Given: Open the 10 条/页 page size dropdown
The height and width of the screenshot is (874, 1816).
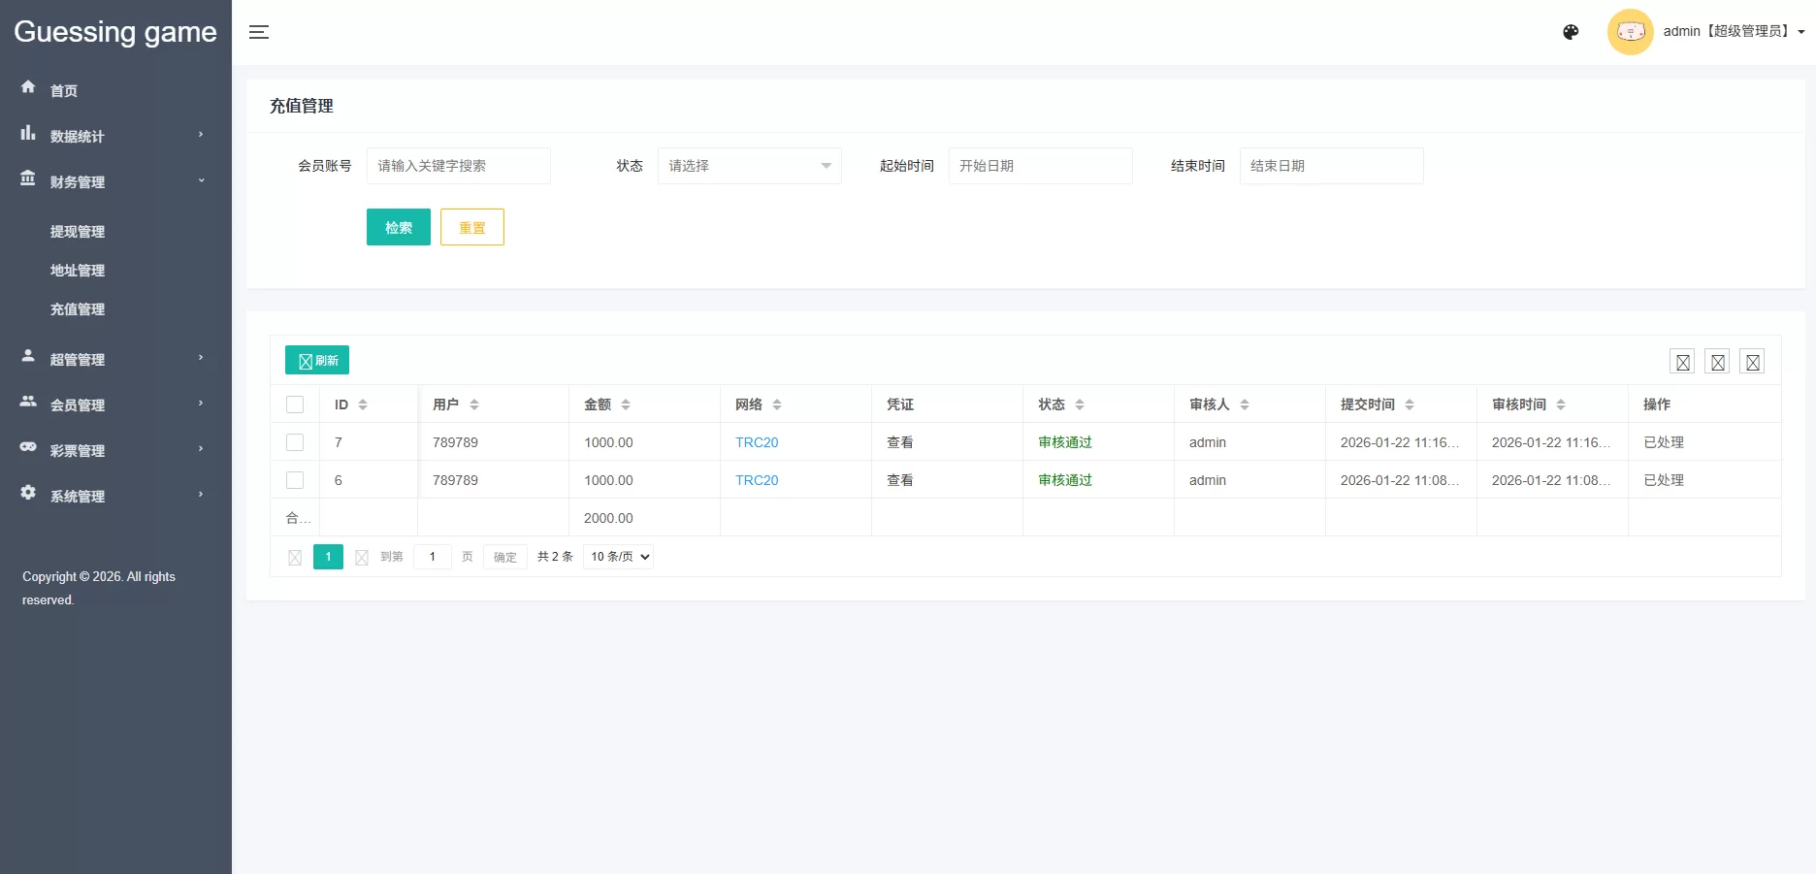Looking at the screenshot, I should 617,557.
